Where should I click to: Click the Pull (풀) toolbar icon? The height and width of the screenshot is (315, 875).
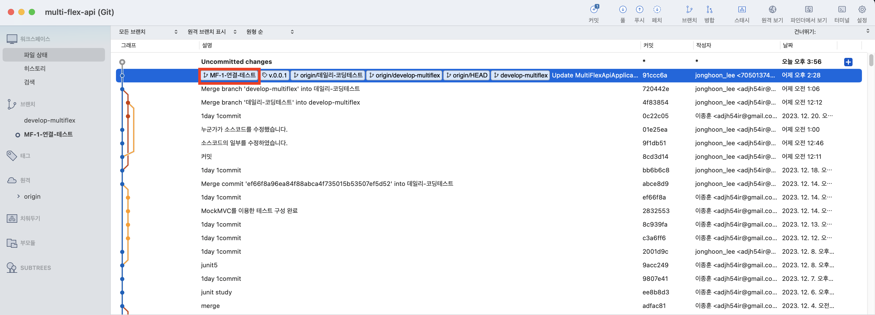(623, 10)
